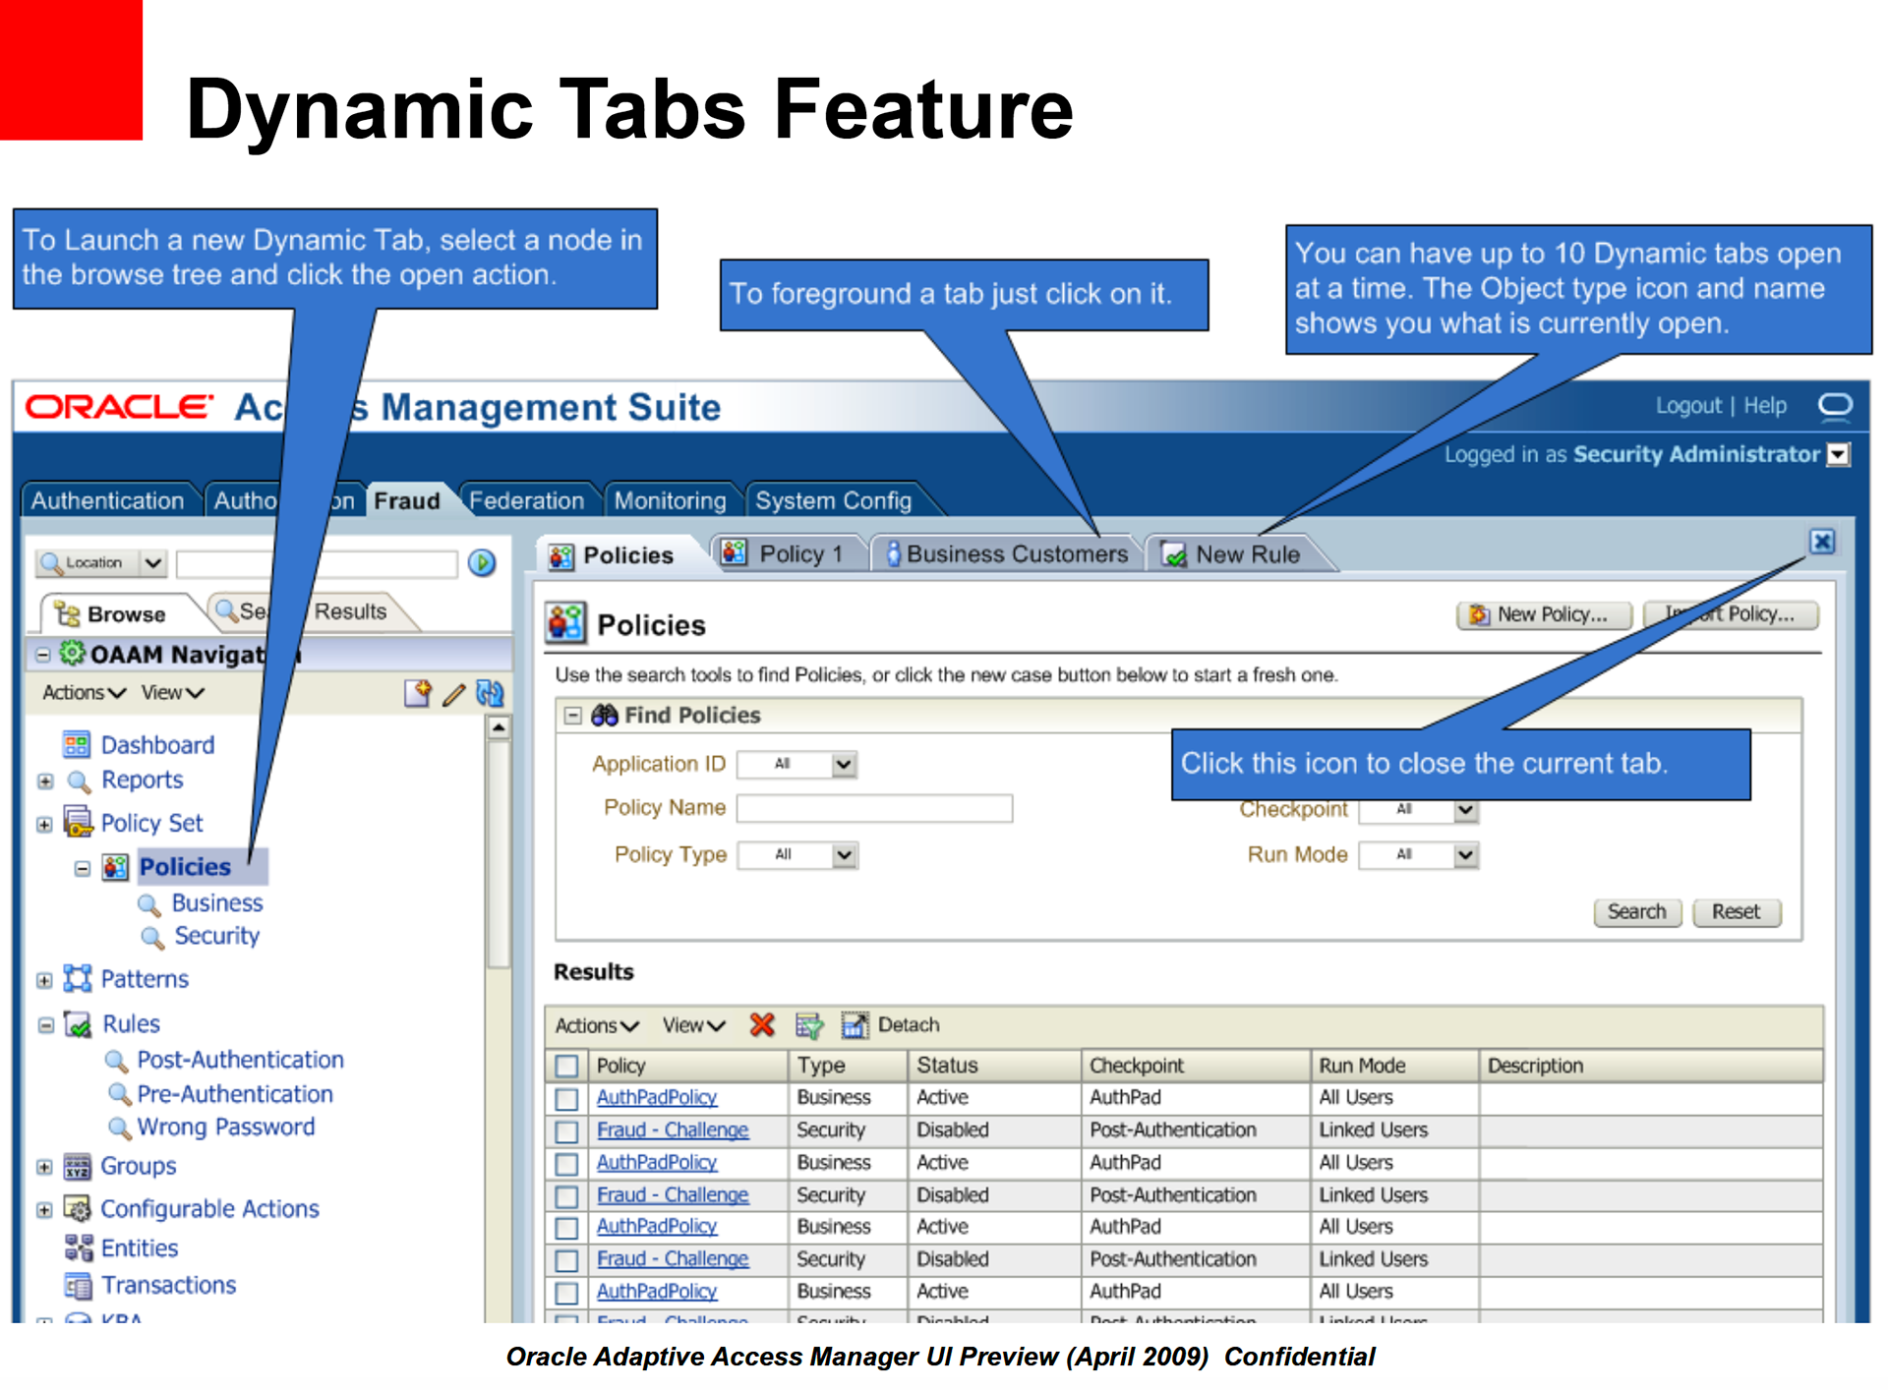The width and height of the screenshot is (1888, 1390).
Task: Open Post-Authentication under Rules
Action: point(240,1060)
